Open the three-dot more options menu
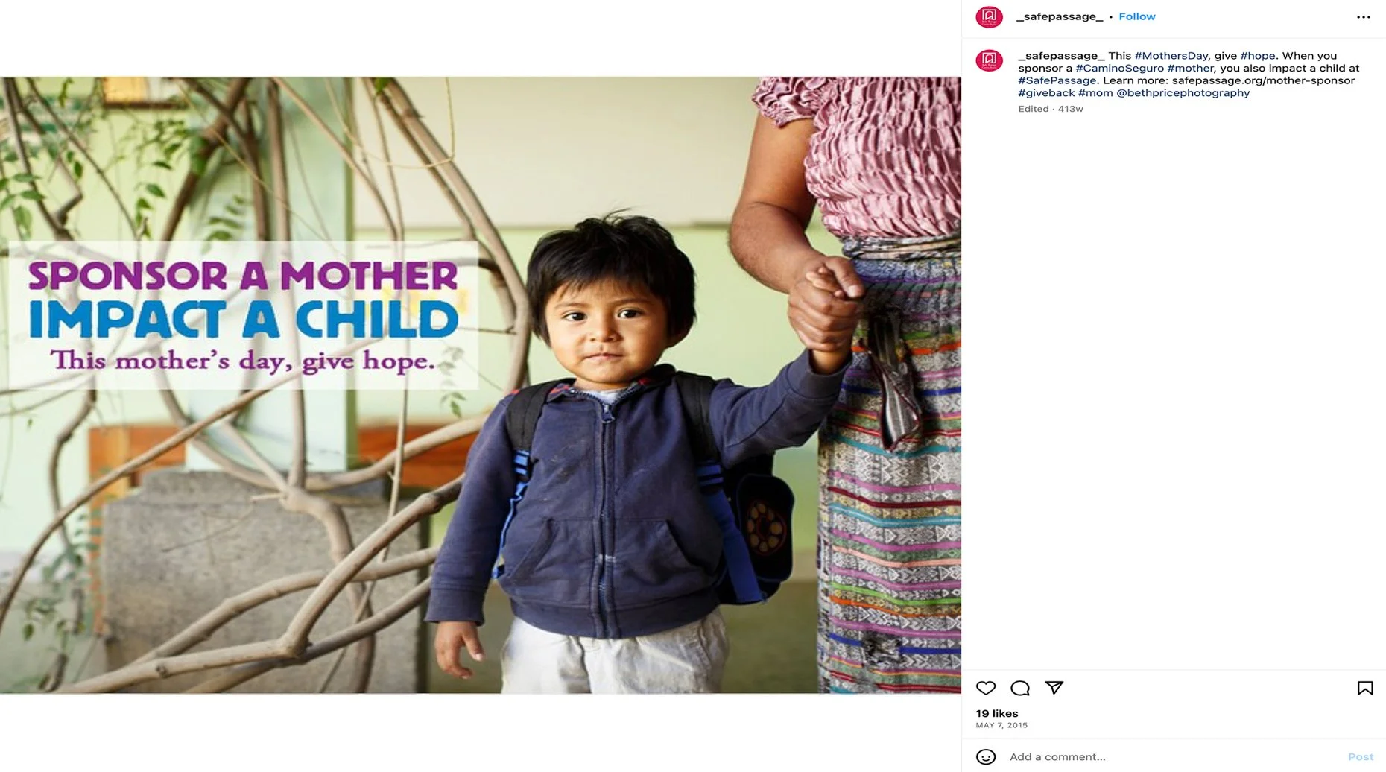The width and height of the screenshot is (1386, 772). coord(1364,17)
